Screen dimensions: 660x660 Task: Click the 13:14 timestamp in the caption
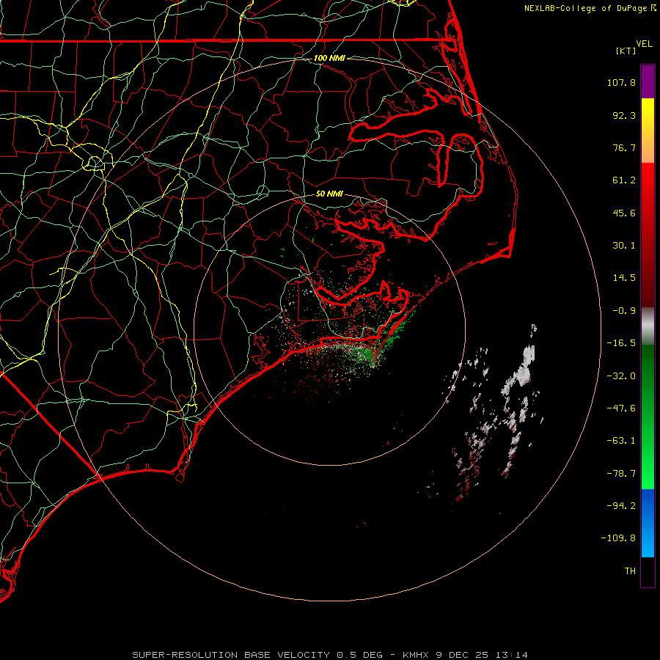[511, 655]
